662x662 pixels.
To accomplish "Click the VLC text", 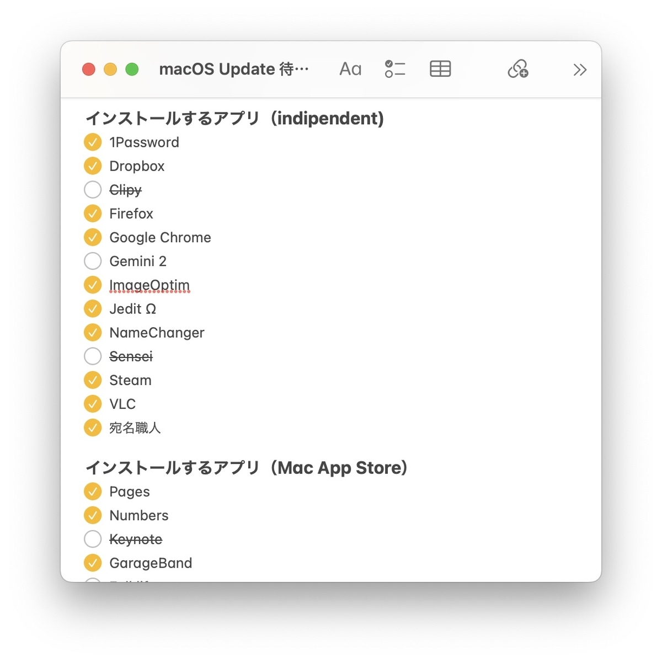I will pyautogui.click(x=122, y=404).
